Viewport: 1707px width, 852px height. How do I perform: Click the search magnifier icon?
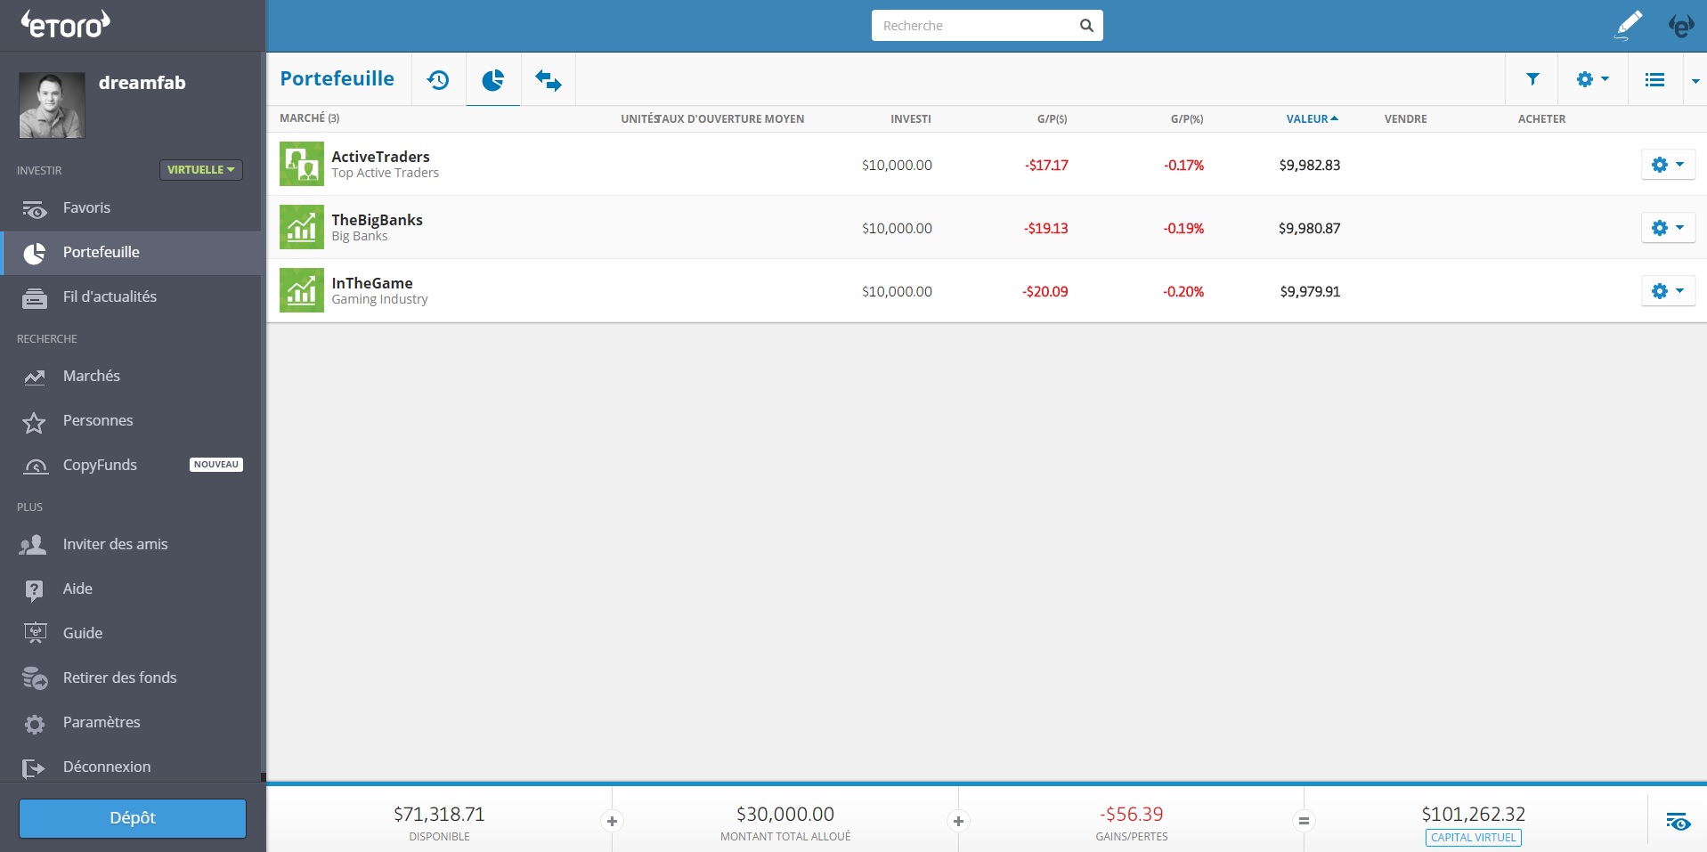pos(1086,26)
